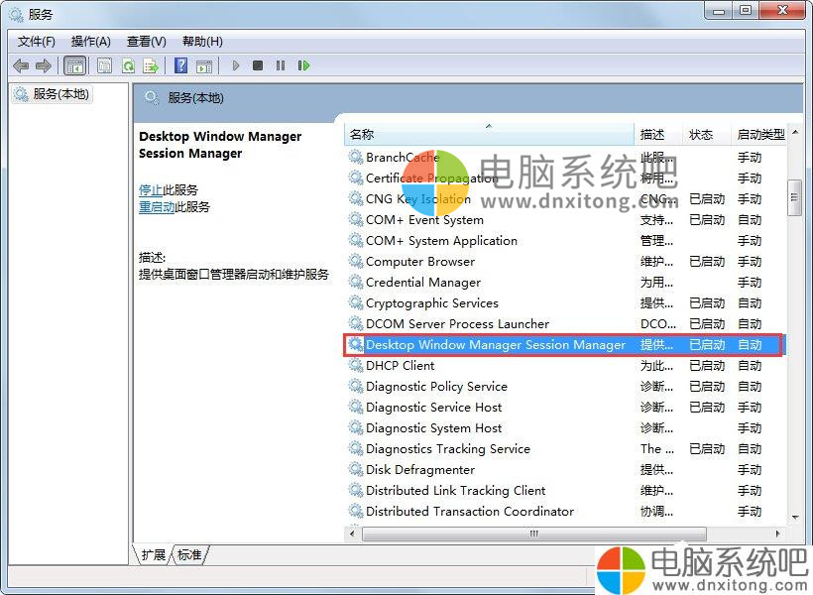Sort by the 状态 column header
Image resolution: width=813 pixels, height=595 pixels.
click(706, 134)
